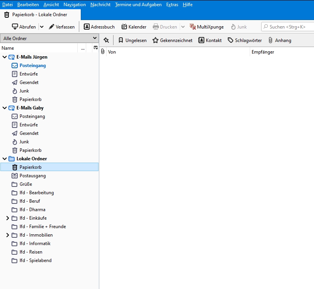Open Gesendet under E-Mails Jürgen
This screenshot has height=289, width=314.
49,82
